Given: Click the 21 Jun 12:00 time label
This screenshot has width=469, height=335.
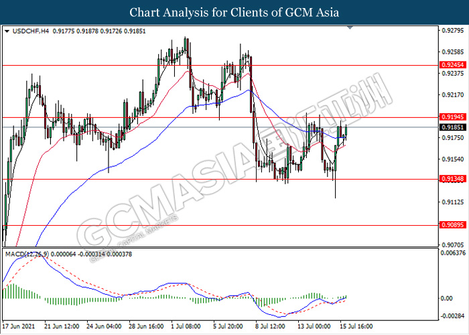Looking at the screenshot, I should tap(62, 326).
